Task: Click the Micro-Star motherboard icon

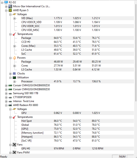Action: coord(10,6)
